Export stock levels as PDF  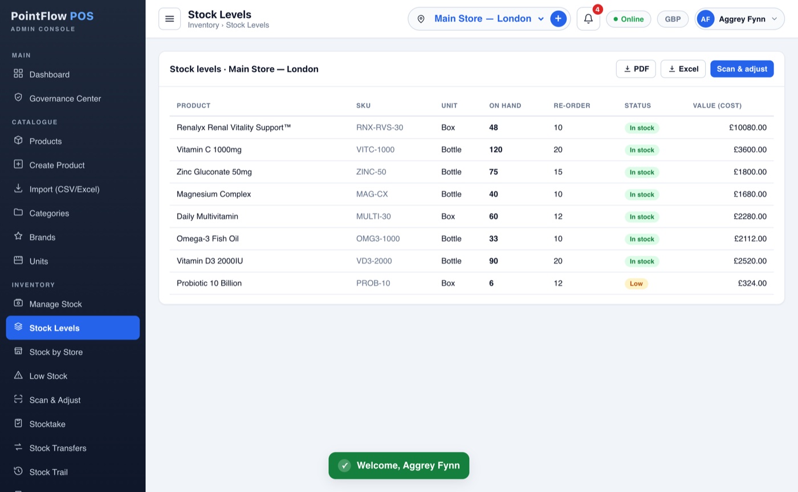[636, 69]
